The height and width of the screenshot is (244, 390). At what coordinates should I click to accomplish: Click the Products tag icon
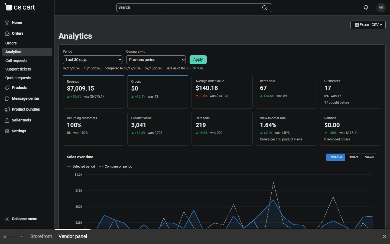[7, 88]
